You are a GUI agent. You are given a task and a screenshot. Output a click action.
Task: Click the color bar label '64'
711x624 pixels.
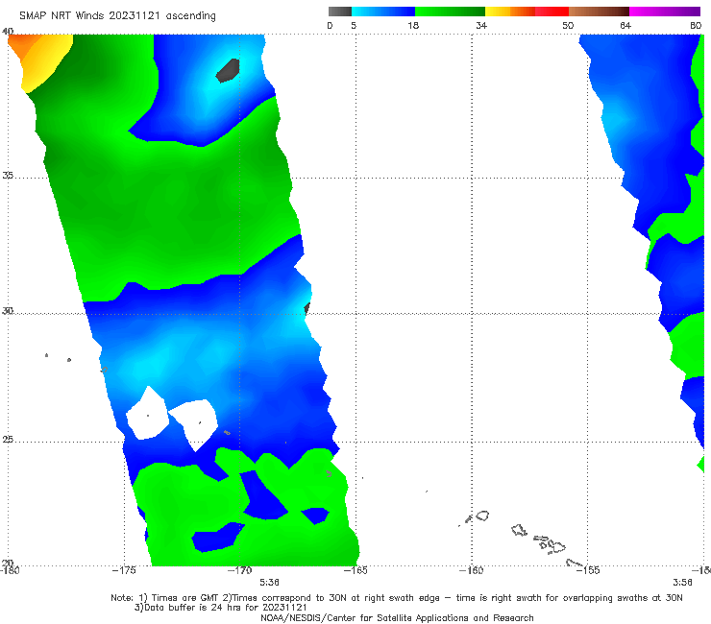(625, 25)
